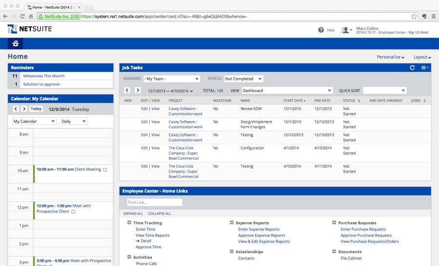
Task: Go to the NetSuite home icon tab
Action: click(x=16, y=43)
